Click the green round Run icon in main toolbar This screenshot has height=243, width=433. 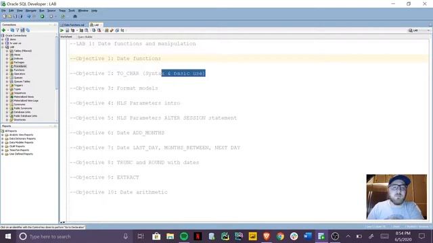pos(42,16)
